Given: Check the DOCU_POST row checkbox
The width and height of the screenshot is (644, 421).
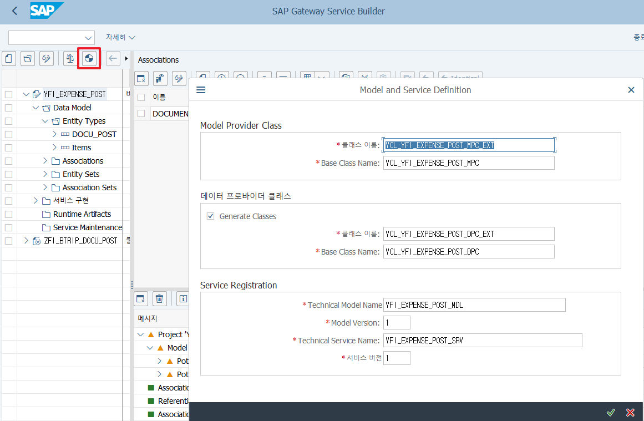Looking at the screenshot, I should [x=9, y=134].
